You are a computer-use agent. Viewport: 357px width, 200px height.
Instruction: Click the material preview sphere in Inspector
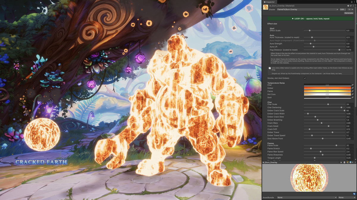pos(309,178)
